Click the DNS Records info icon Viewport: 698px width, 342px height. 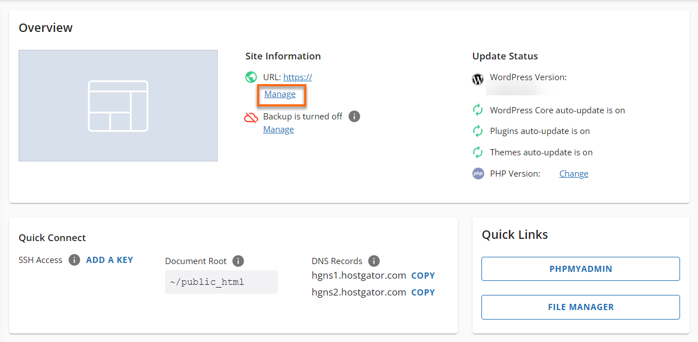coord(374,261)
